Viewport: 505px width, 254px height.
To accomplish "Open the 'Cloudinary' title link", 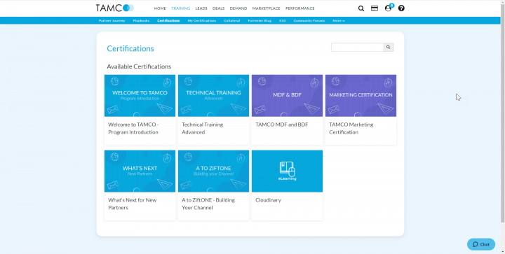I will click(268, 200).
